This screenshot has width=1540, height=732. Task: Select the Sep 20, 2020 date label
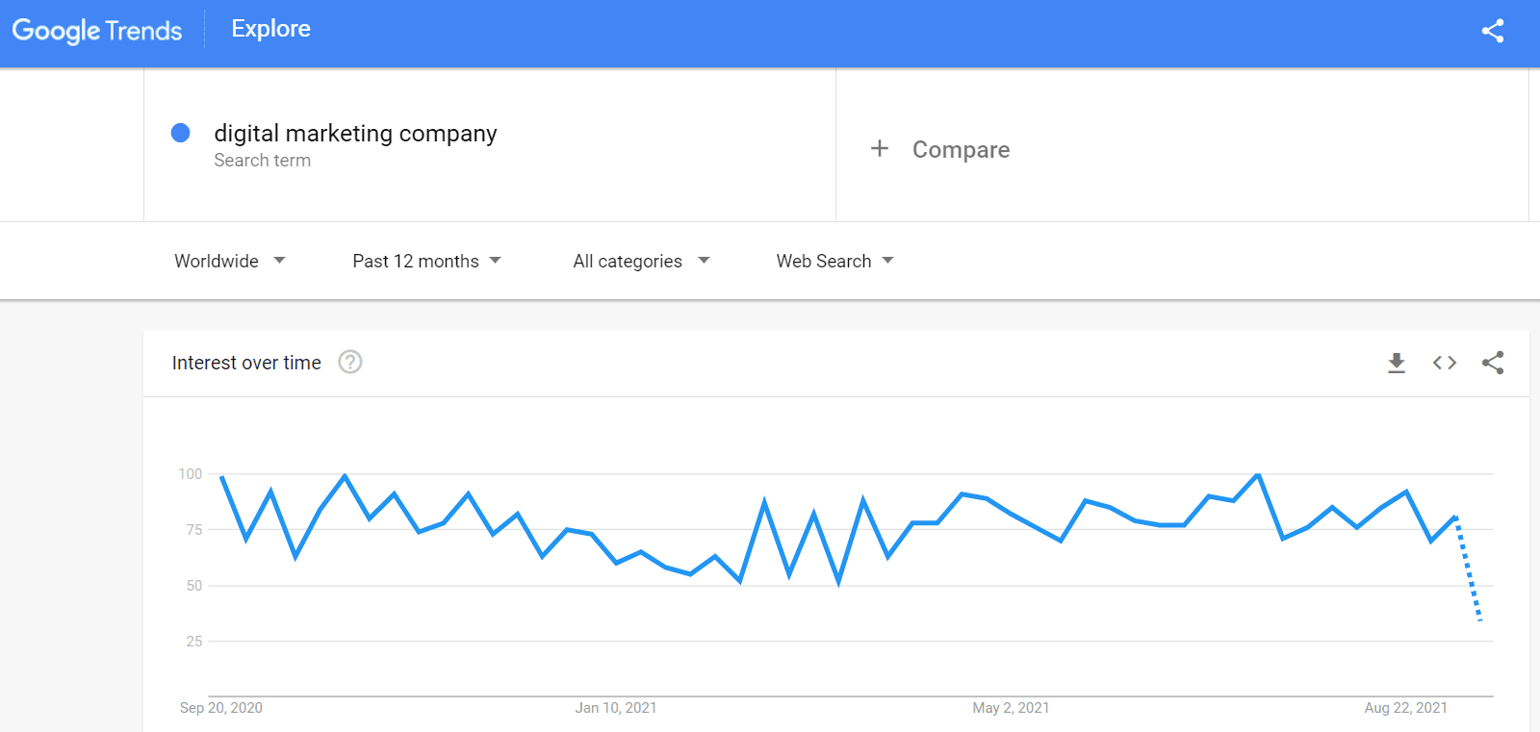point(221,708)
